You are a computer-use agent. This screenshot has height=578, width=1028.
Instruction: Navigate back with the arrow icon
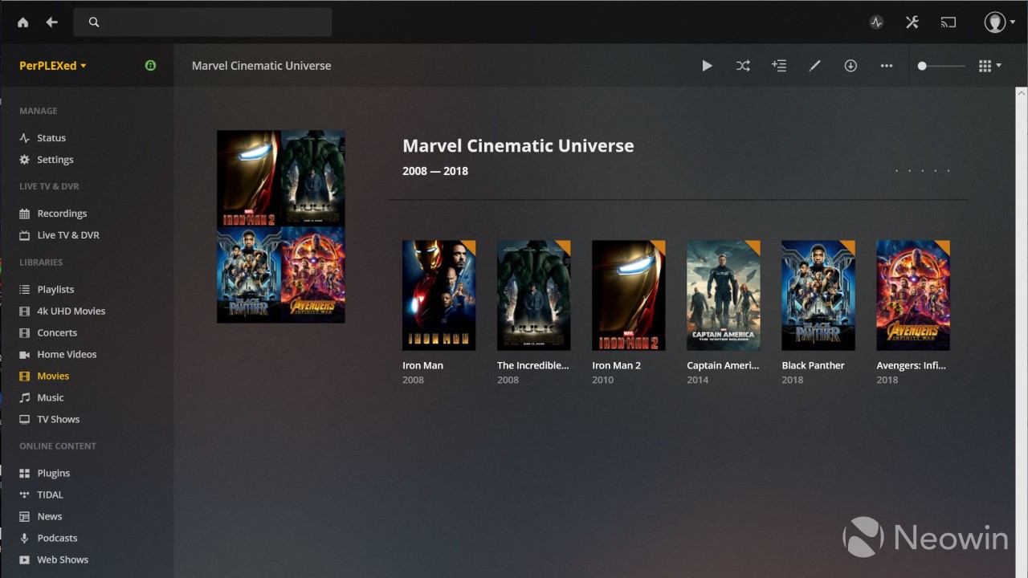(51, 22)
